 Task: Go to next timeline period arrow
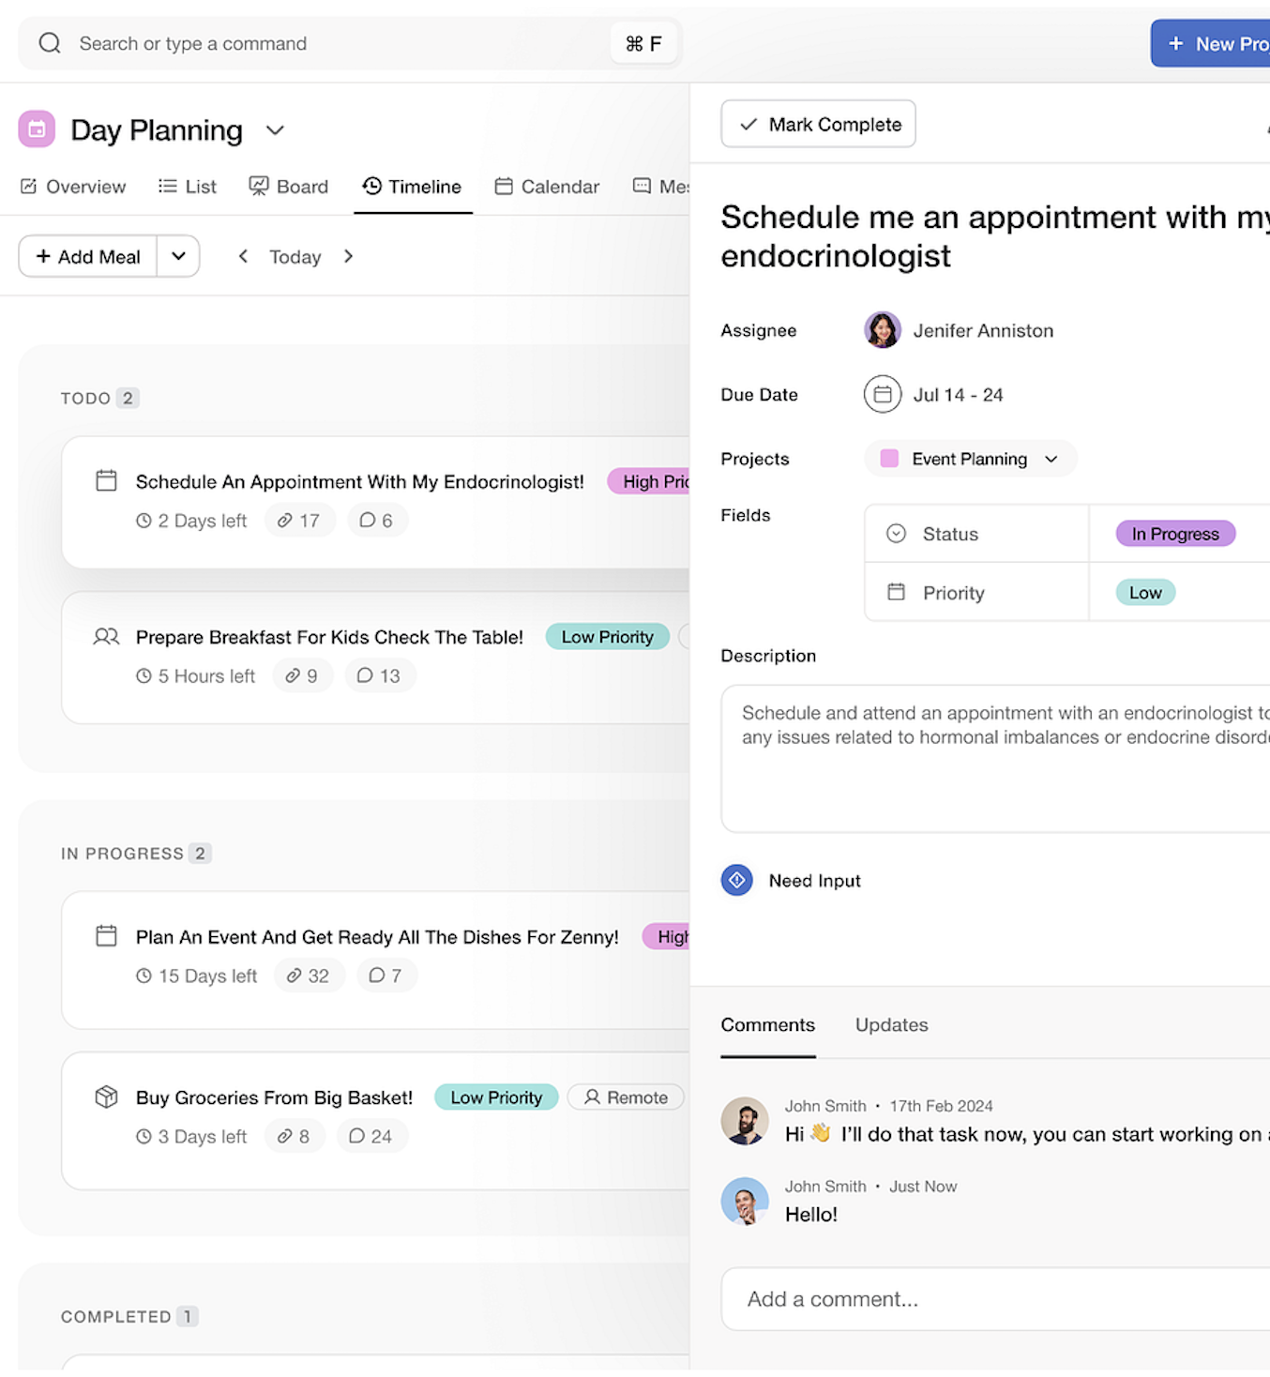point(348,256)
